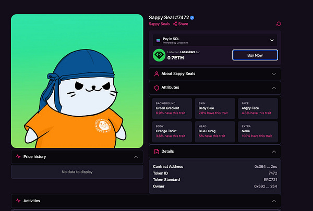Collapse the Attributes section chevron
Screen dimensions: 313x211
pyautogui.click(x=274, y=88)
